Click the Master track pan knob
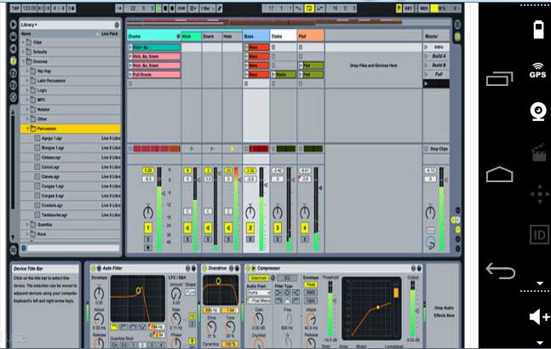This screenshot has width=551, height=349. pyautogui.click(x=430, y=212)
